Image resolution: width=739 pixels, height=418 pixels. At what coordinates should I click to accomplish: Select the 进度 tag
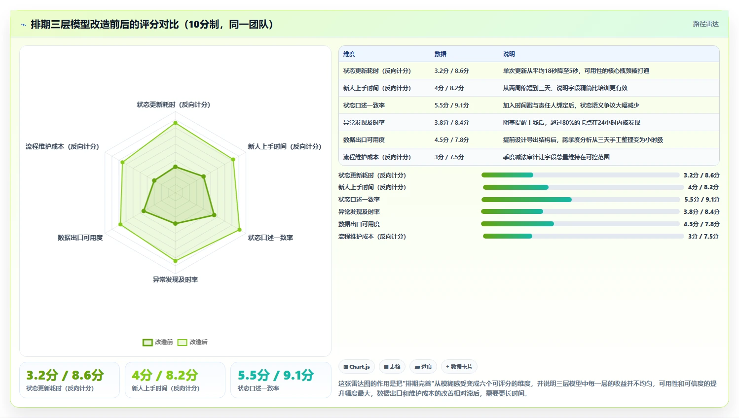[x=423, y=367]
